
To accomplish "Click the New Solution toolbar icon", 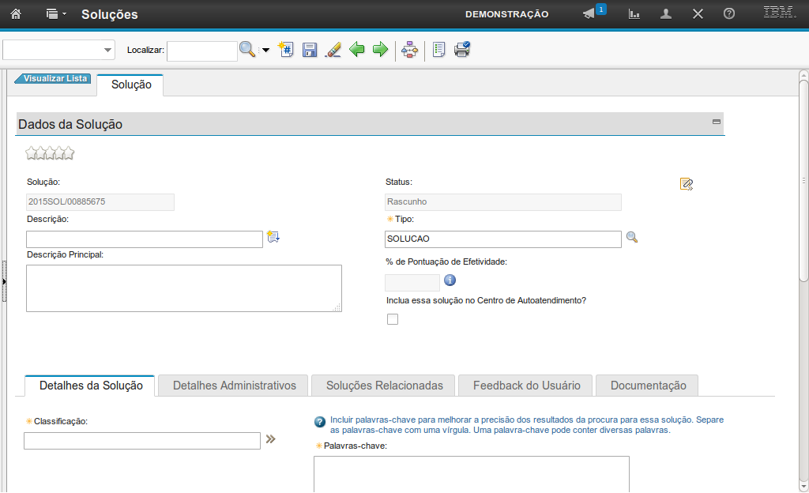I will coord(286,50).
